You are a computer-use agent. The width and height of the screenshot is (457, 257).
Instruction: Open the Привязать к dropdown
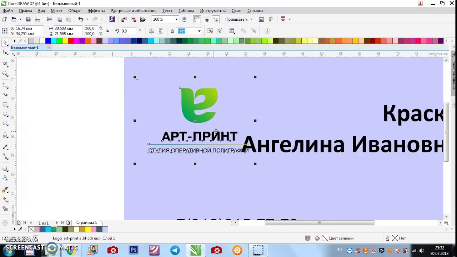(238, 19)
